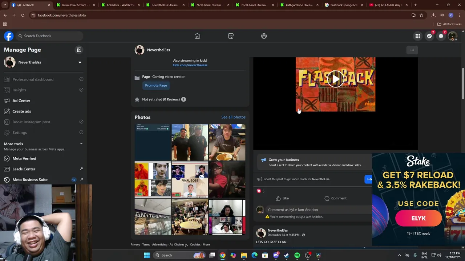The width and height of the screenshot is (465, 261).
Task: Open the Marketplace icon
Action: click(231, 36)
